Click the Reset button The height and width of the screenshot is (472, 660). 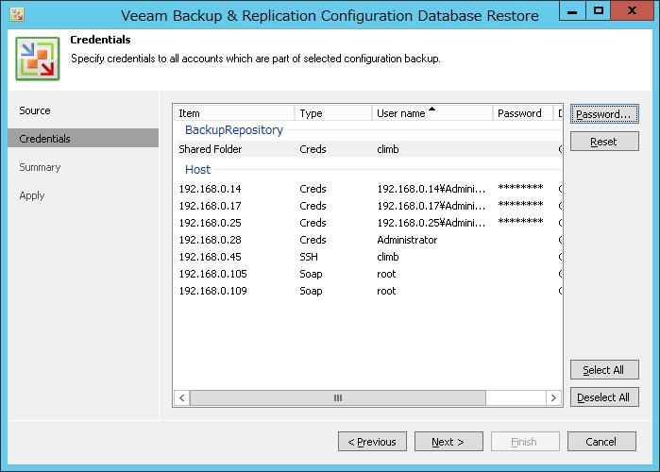pos(604,142)
